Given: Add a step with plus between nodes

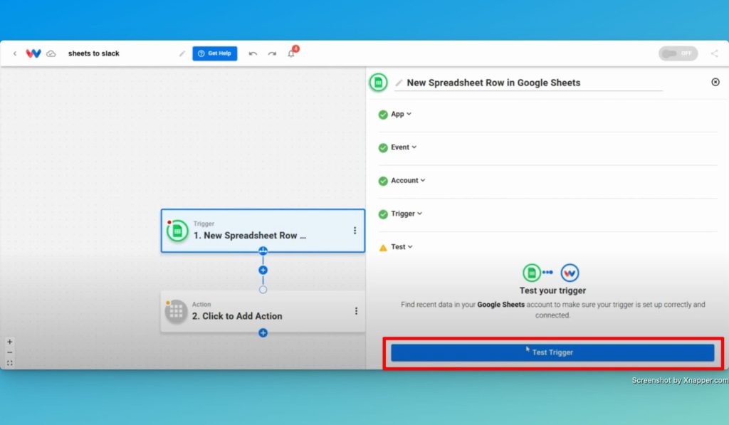Looking at the screenshot, I should (x=263, y=270).
